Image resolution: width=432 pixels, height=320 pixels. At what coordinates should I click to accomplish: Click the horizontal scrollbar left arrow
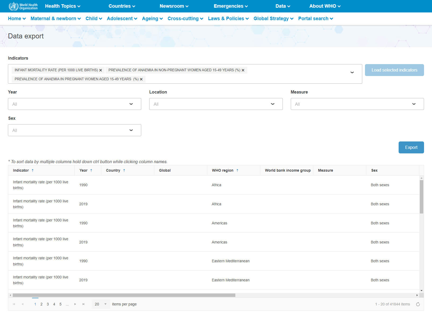pos(10,295)
